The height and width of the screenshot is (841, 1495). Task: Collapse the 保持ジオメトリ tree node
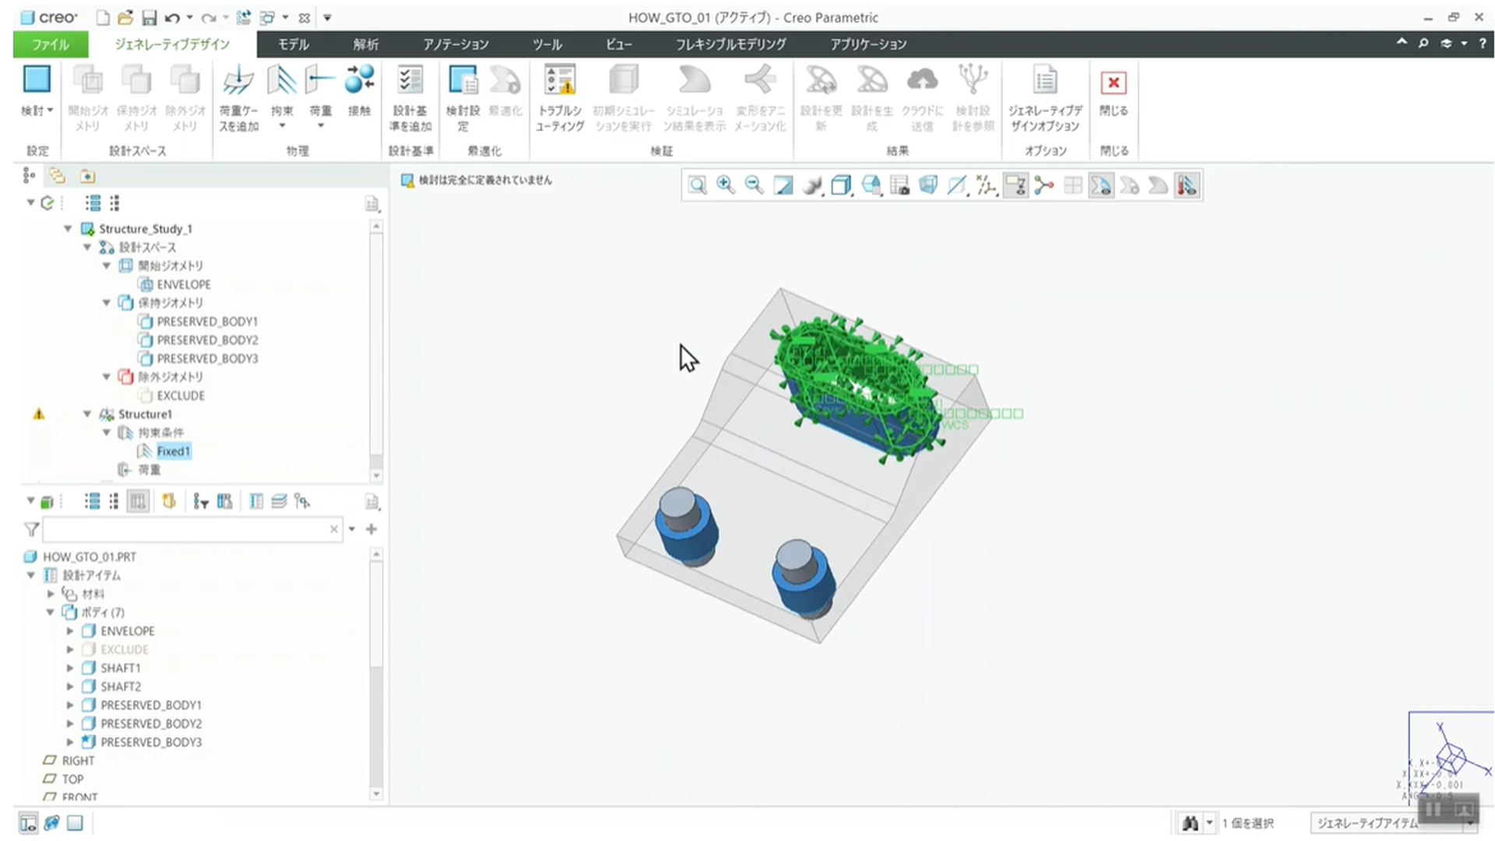[107, 303]
